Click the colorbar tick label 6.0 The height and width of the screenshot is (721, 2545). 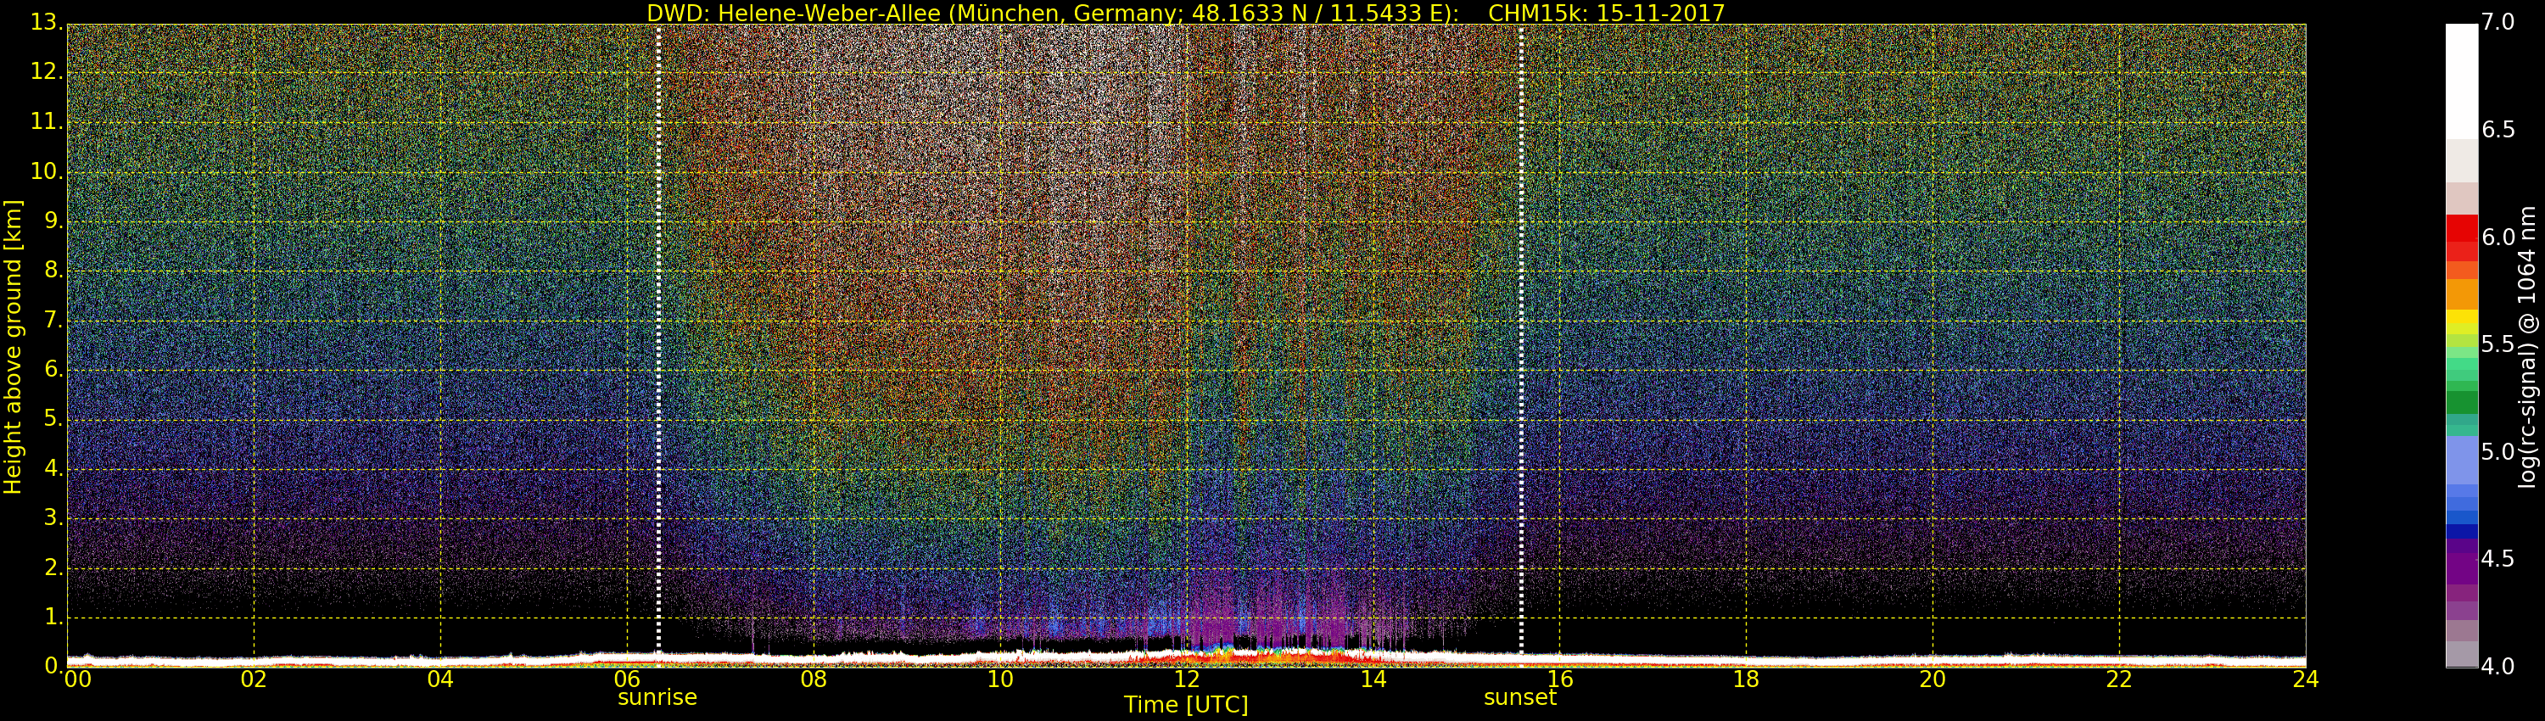[x=2498, y=237]
